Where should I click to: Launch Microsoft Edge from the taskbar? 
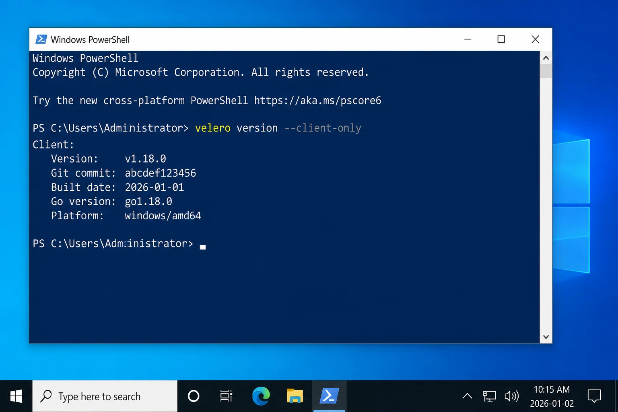(261, 396)
